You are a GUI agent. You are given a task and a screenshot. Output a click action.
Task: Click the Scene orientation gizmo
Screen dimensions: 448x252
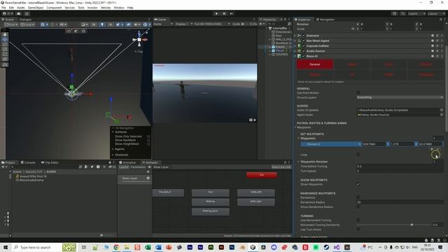pos(139,39)
